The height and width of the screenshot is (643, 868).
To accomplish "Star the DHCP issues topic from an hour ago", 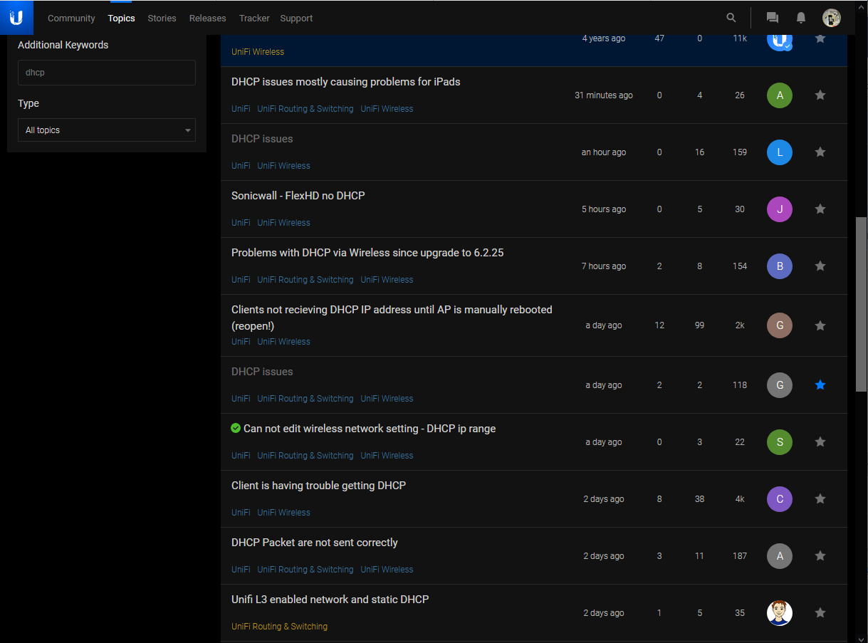I will (820, 152).
